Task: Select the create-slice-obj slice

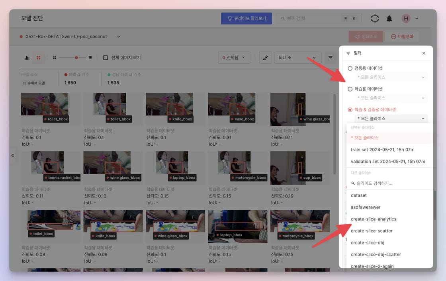Action: (x=389, y=243)
